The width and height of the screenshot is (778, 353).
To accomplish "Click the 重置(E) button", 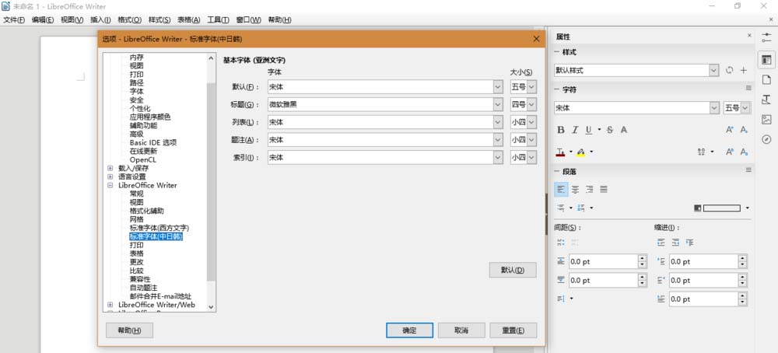I will (513, 330).
